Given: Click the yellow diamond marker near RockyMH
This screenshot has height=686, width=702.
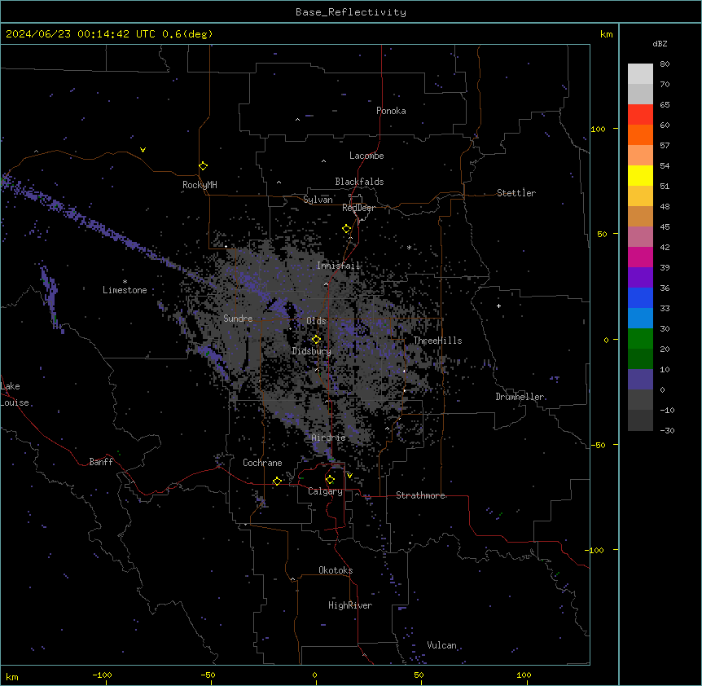Looking at the screenshot, I should [204, 166].
